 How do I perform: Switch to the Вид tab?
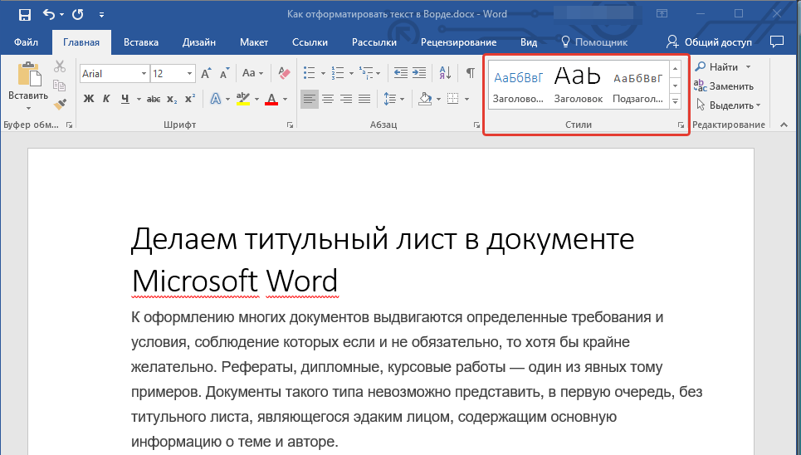coord(529,42)
